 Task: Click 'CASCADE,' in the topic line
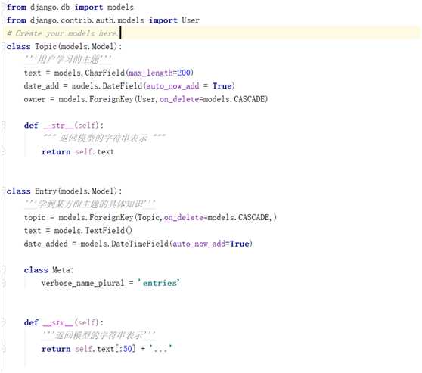(x=256, y=217)
